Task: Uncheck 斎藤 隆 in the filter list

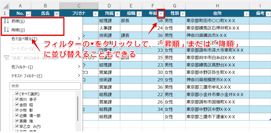Action: 17,121
